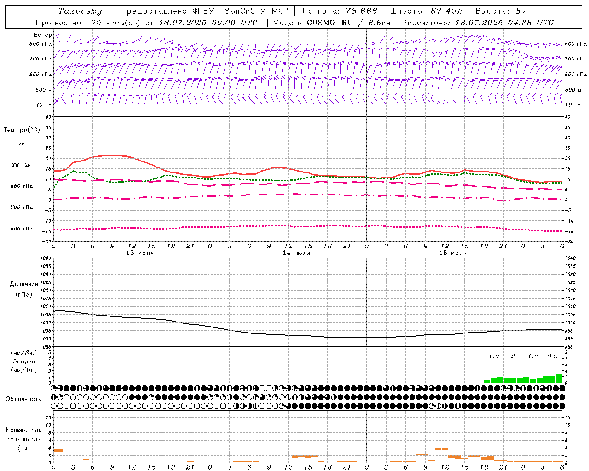The width and height of the screenshot is (589, 471).
Task: Select the Модель COSMO-RU / 6.6км label
Action: click(331, 23)
